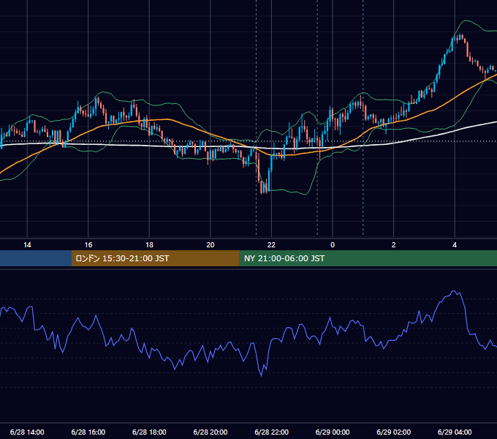Click the 2 hour axis label
This screenshot has width=497, height=439.
click(x=394, y=245)
